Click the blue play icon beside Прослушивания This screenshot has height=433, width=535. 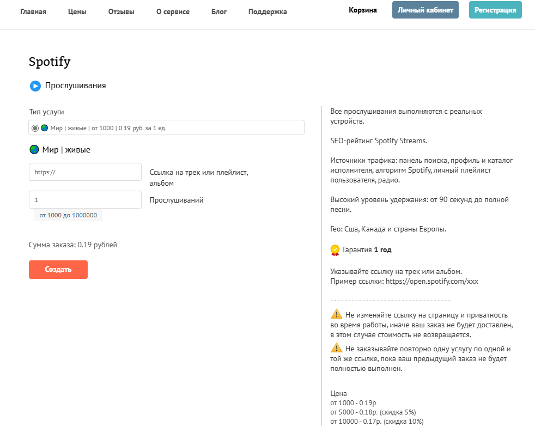35,86
